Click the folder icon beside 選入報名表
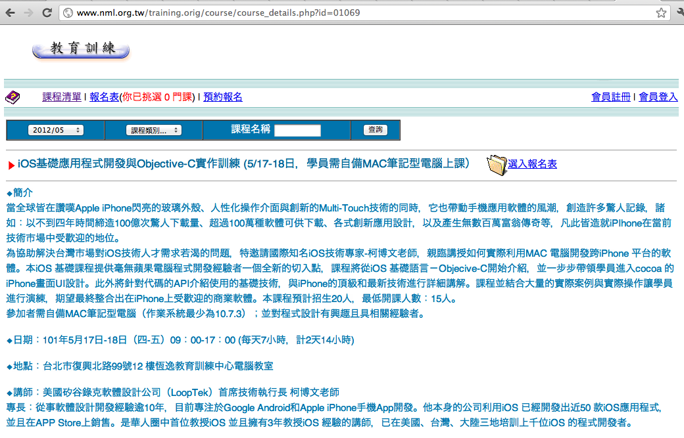 click(497, 165)
